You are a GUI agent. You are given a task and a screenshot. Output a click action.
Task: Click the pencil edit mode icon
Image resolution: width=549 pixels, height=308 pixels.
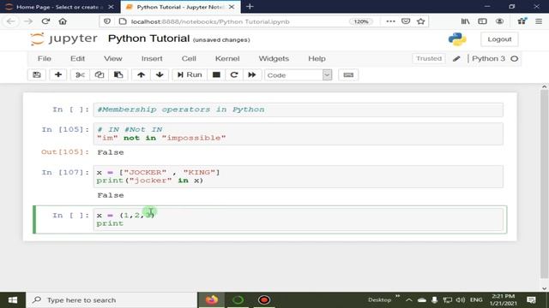coord(456,59)
